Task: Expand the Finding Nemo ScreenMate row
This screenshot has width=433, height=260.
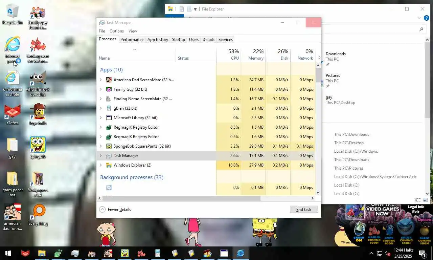Action: (x=101, y=99)
